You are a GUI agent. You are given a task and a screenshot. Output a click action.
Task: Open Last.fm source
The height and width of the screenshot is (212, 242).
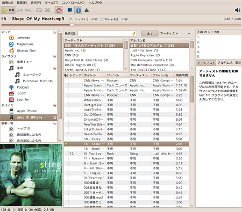tap(23, 100)
